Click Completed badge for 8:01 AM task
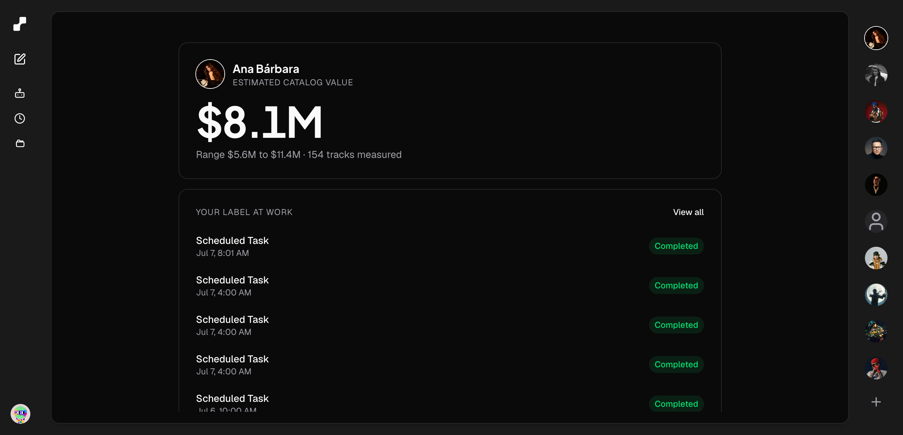 [x=676, y=246]
